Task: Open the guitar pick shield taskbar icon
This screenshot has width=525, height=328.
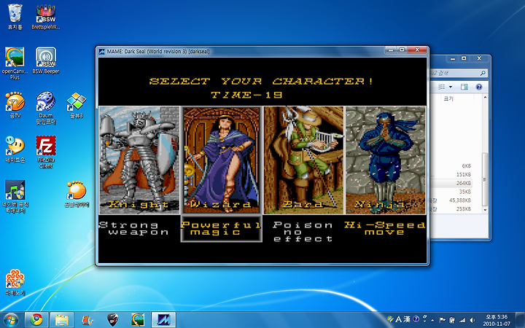Action: [113, 320]
